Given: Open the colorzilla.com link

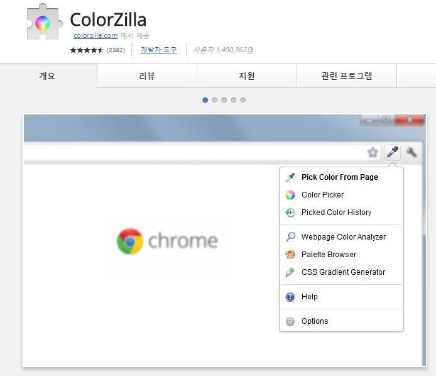Looking at the screenshot, I should click(x=95, y=35).
